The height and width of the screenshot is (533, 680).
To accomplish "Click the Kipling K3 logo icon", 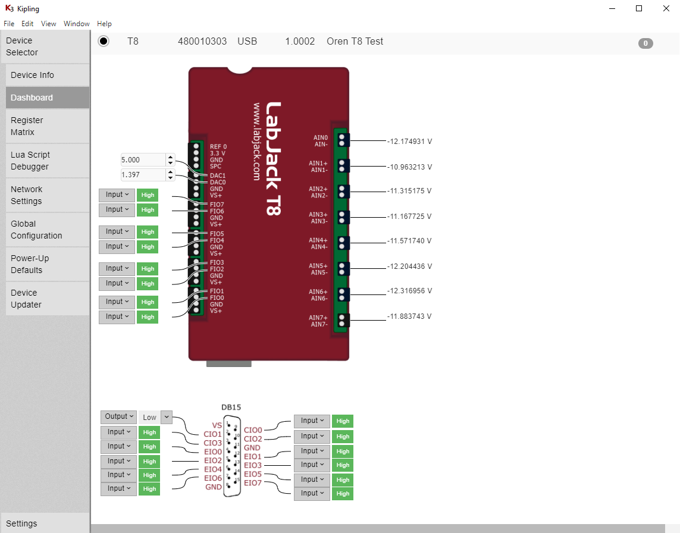I will coord(9,9).
